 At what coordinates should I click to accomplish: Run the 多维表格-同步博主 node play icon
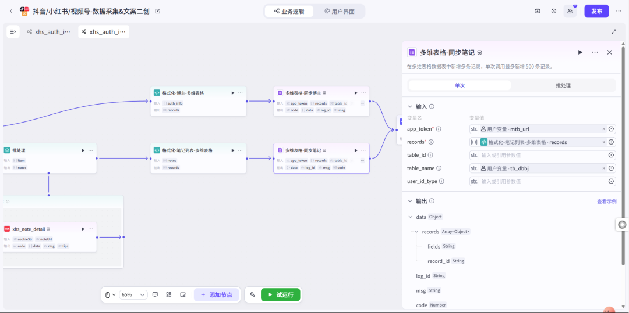coord(356,93)
